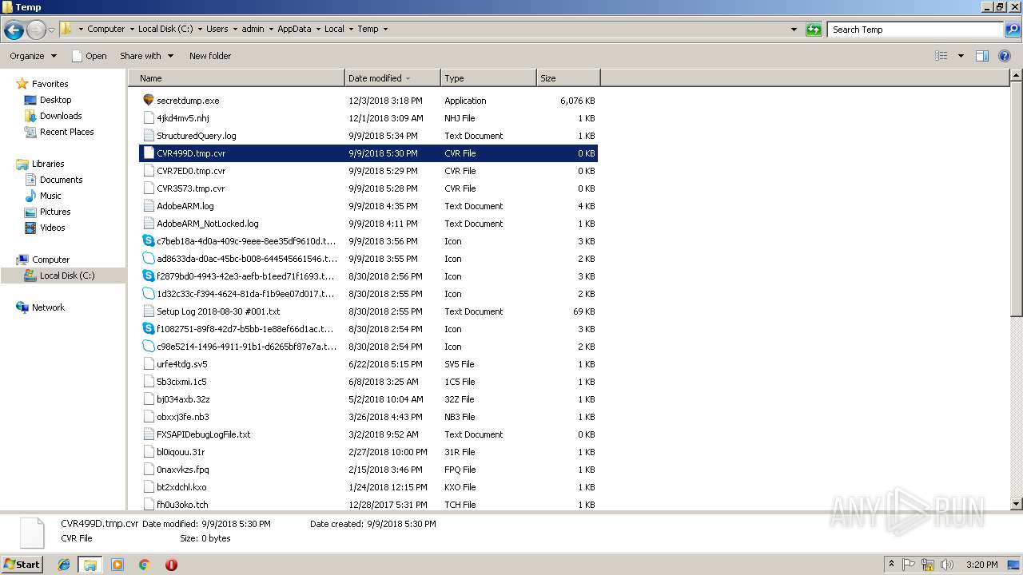
Task: Navigate to Local Disk (C:) breadcrumb
Action: coord(165,29)
